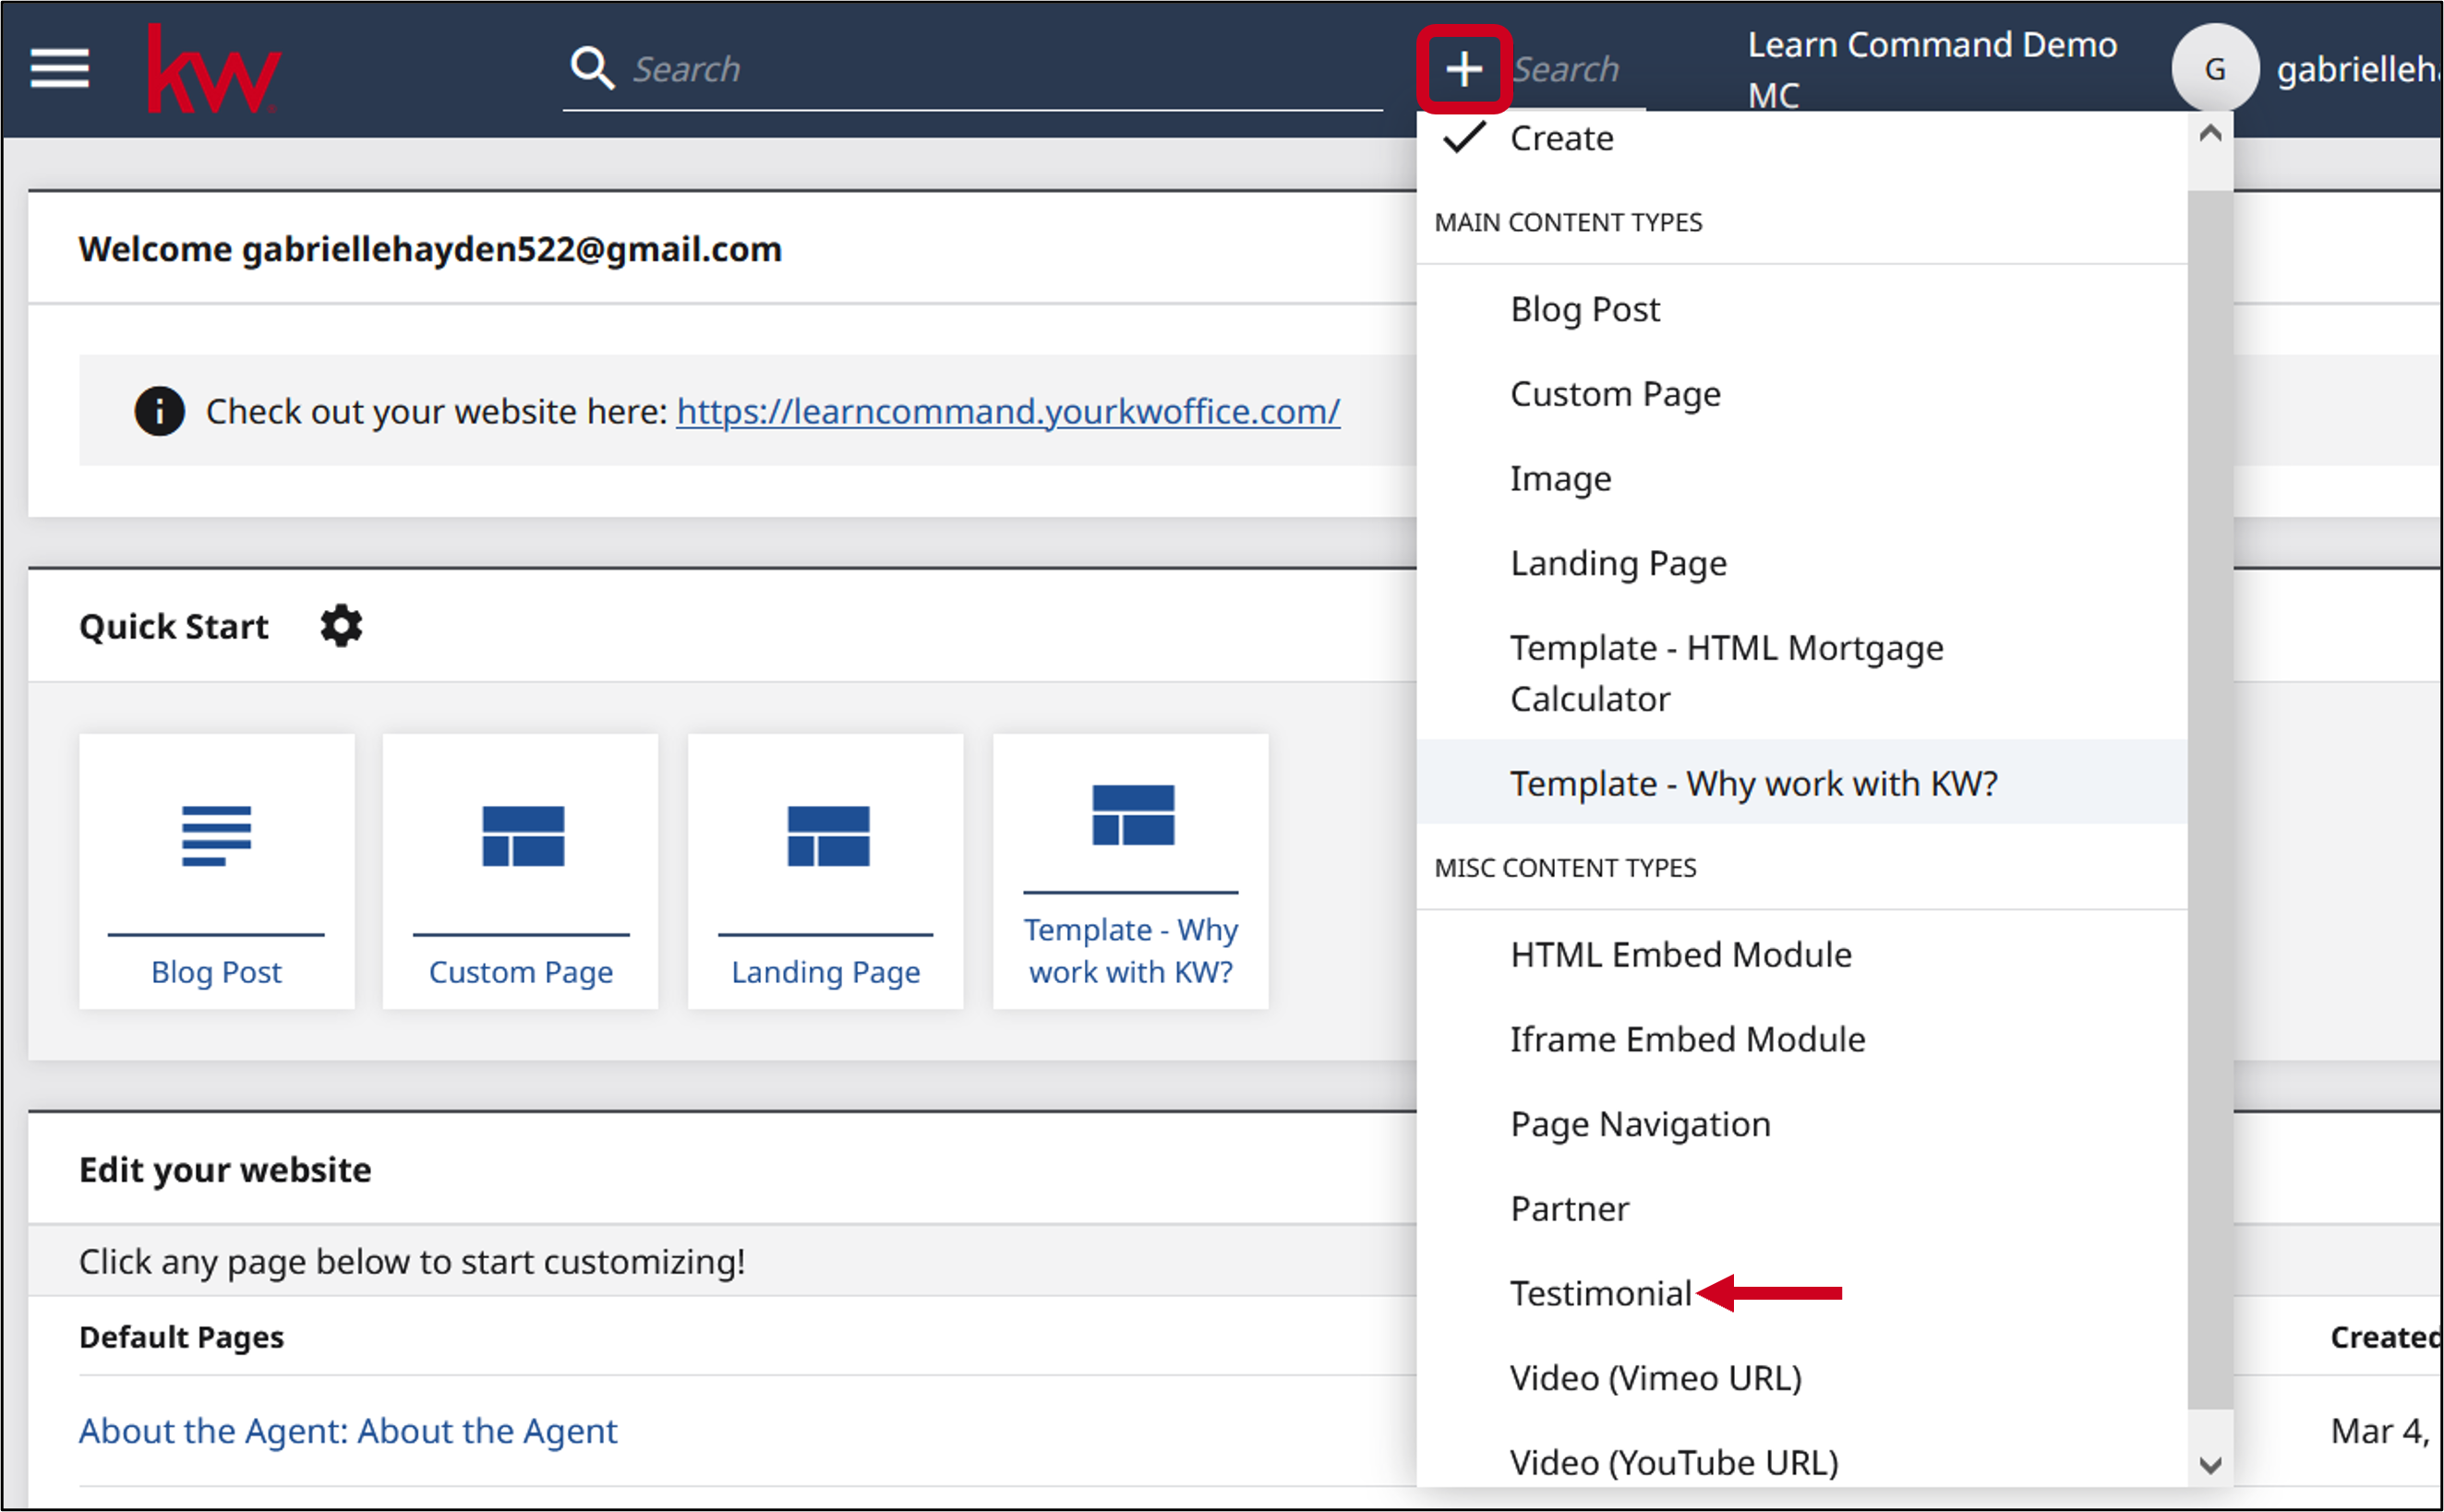Click the Mar 4 created date
Image resolution: width=2444 pixels, height=1512 pixels.
coord(2380,1431)
